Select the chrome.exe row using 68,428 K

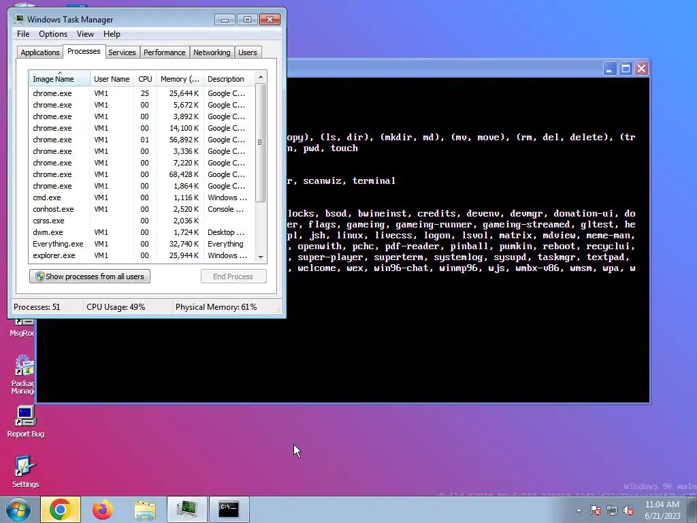click(x=142, y=174)
